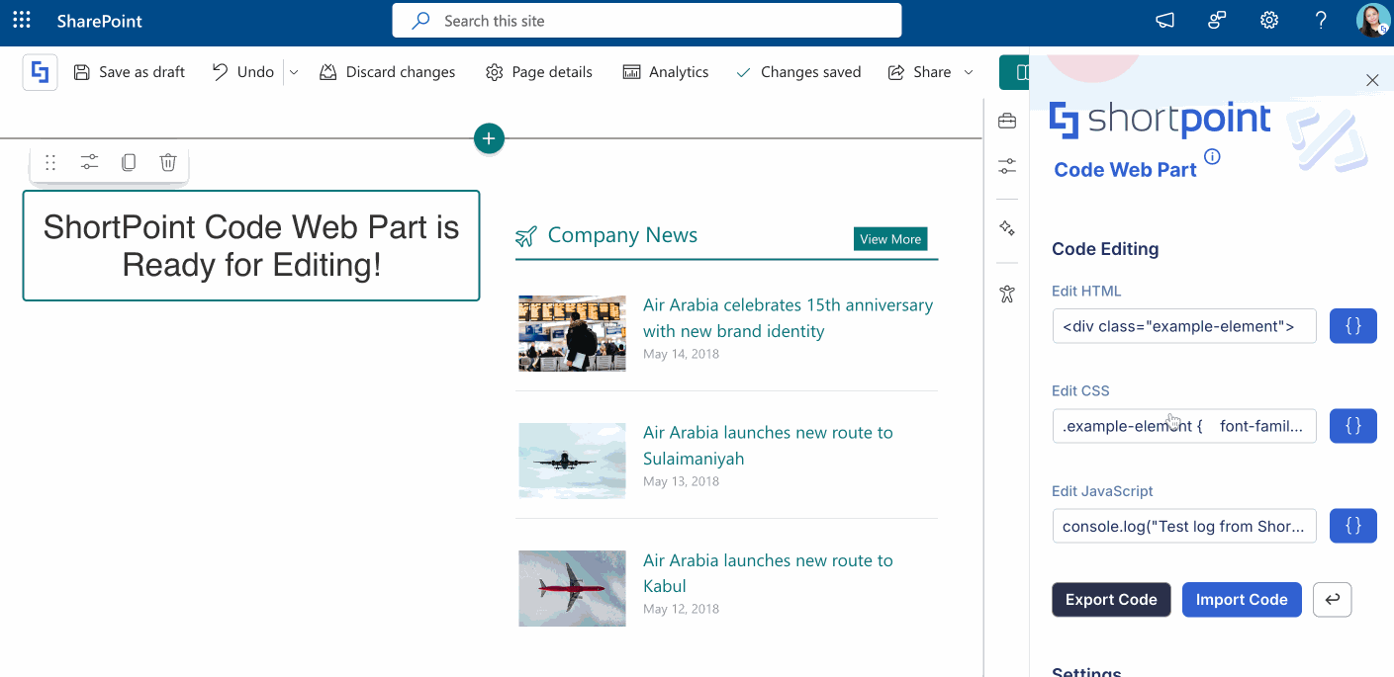The height and width of the screenshot is (677, 1394).
Task: Expand the Undo dropdown arrow
Action: [x=293, y=72]
